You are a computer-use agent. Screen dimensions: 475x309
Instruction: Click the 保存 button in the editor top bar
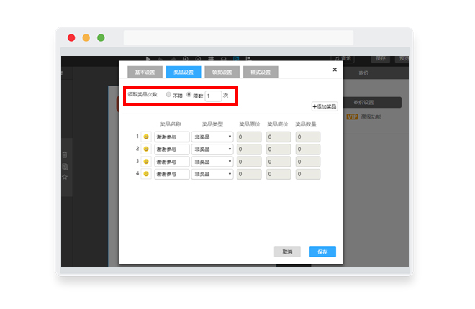coord(381,59)
